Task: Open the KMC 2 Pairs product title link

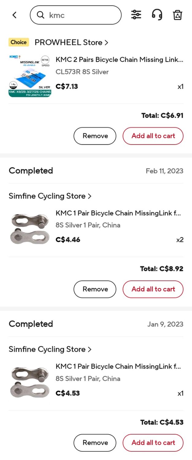Action: point(120,59)
